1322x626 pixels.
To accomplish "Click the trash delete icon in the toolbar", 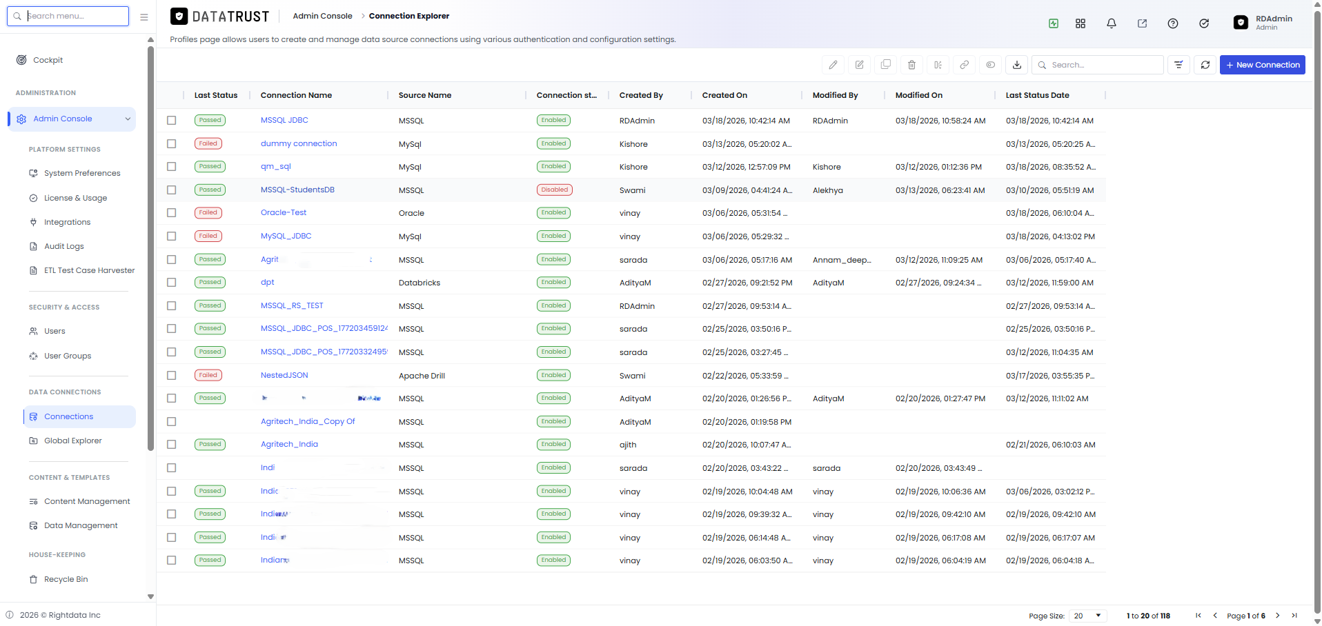I will pos(911,65).
